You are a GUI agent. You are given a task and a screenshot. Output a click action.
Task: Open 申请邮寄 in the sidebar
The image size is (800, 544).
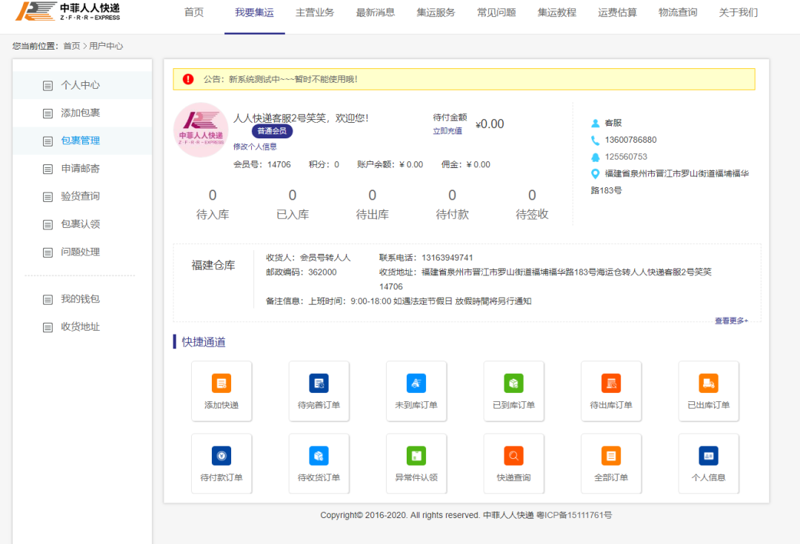(81, 168)
